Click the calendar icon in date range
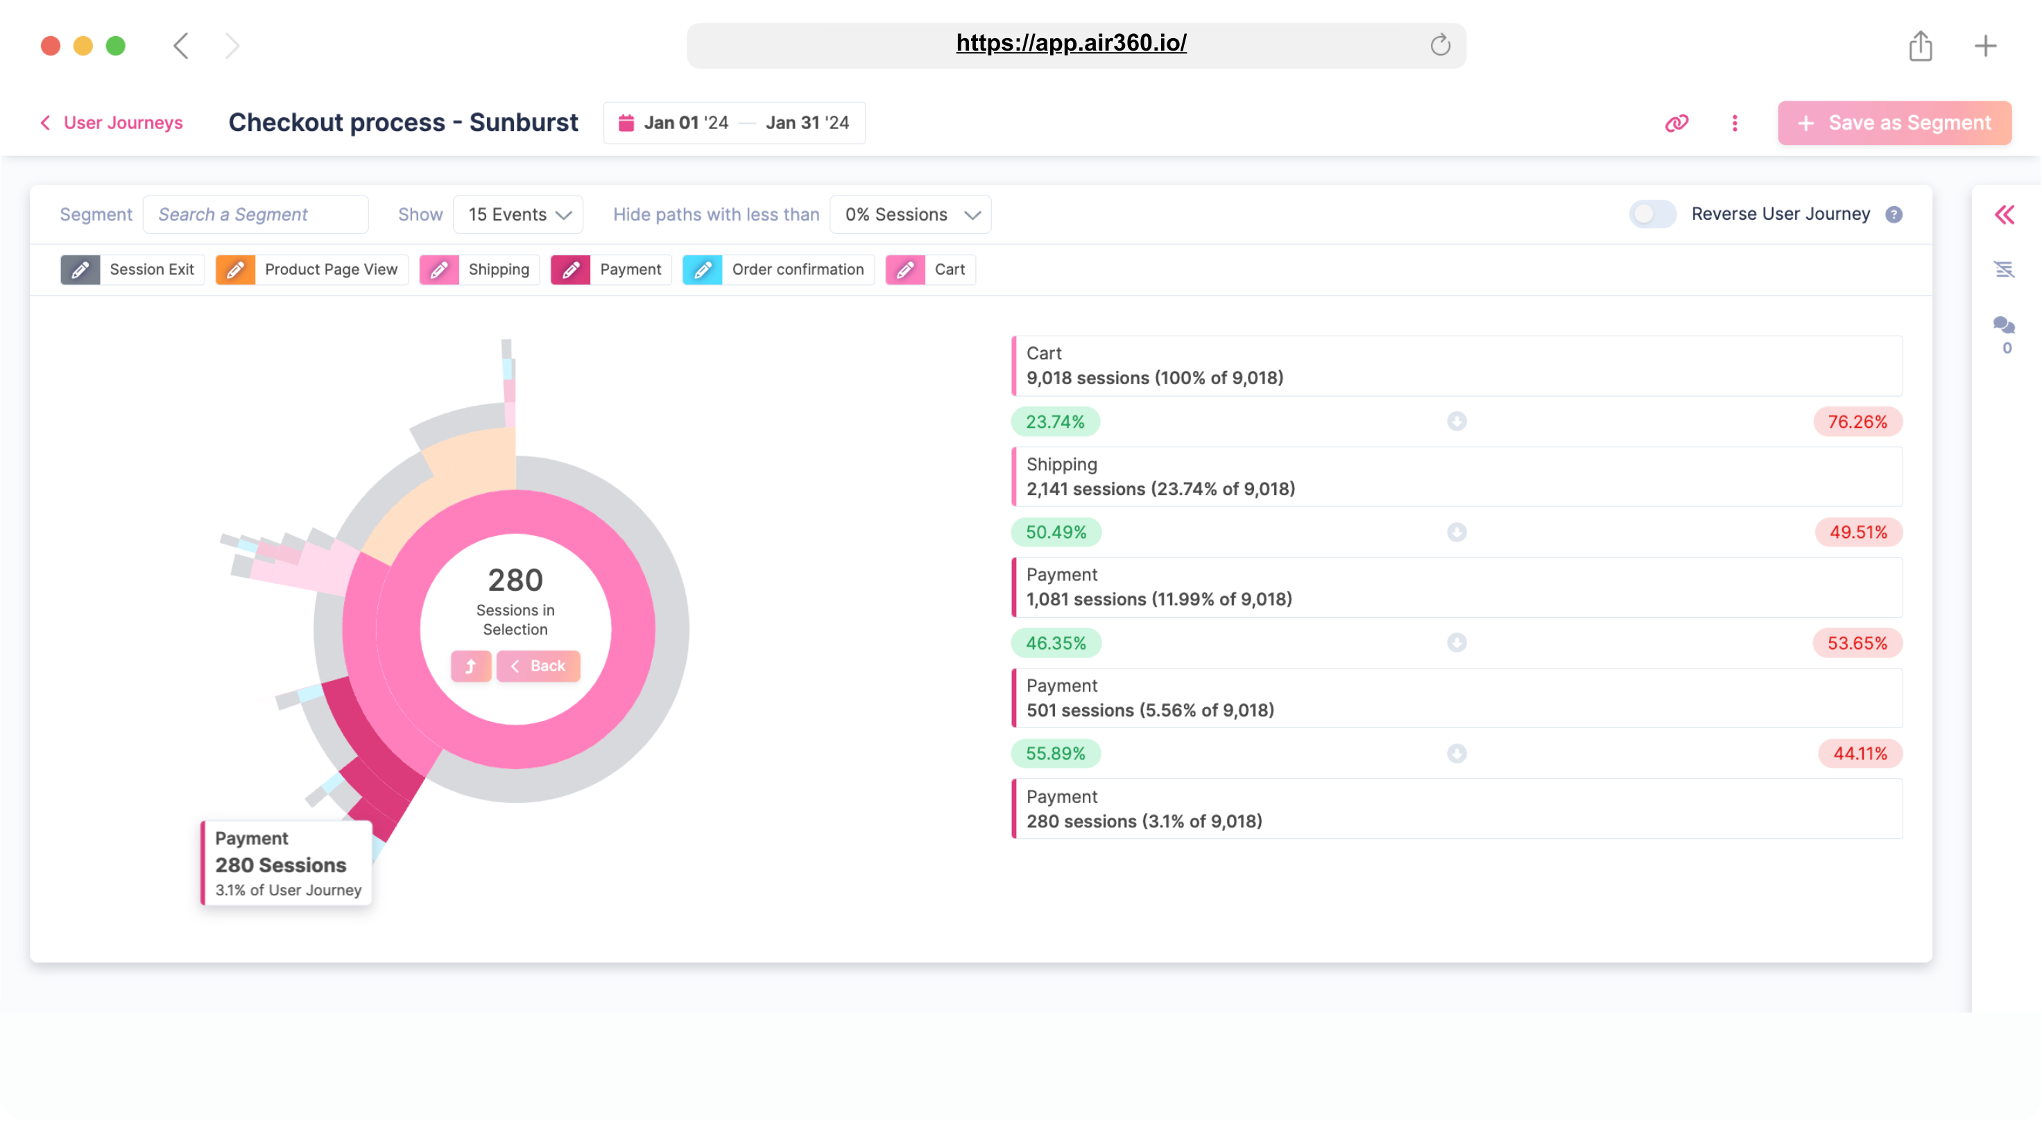 626,123
